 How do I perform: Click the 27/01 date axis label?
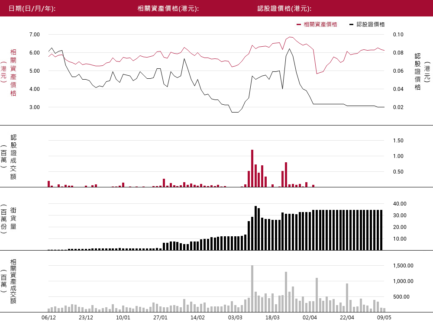(x=161, y=318)
